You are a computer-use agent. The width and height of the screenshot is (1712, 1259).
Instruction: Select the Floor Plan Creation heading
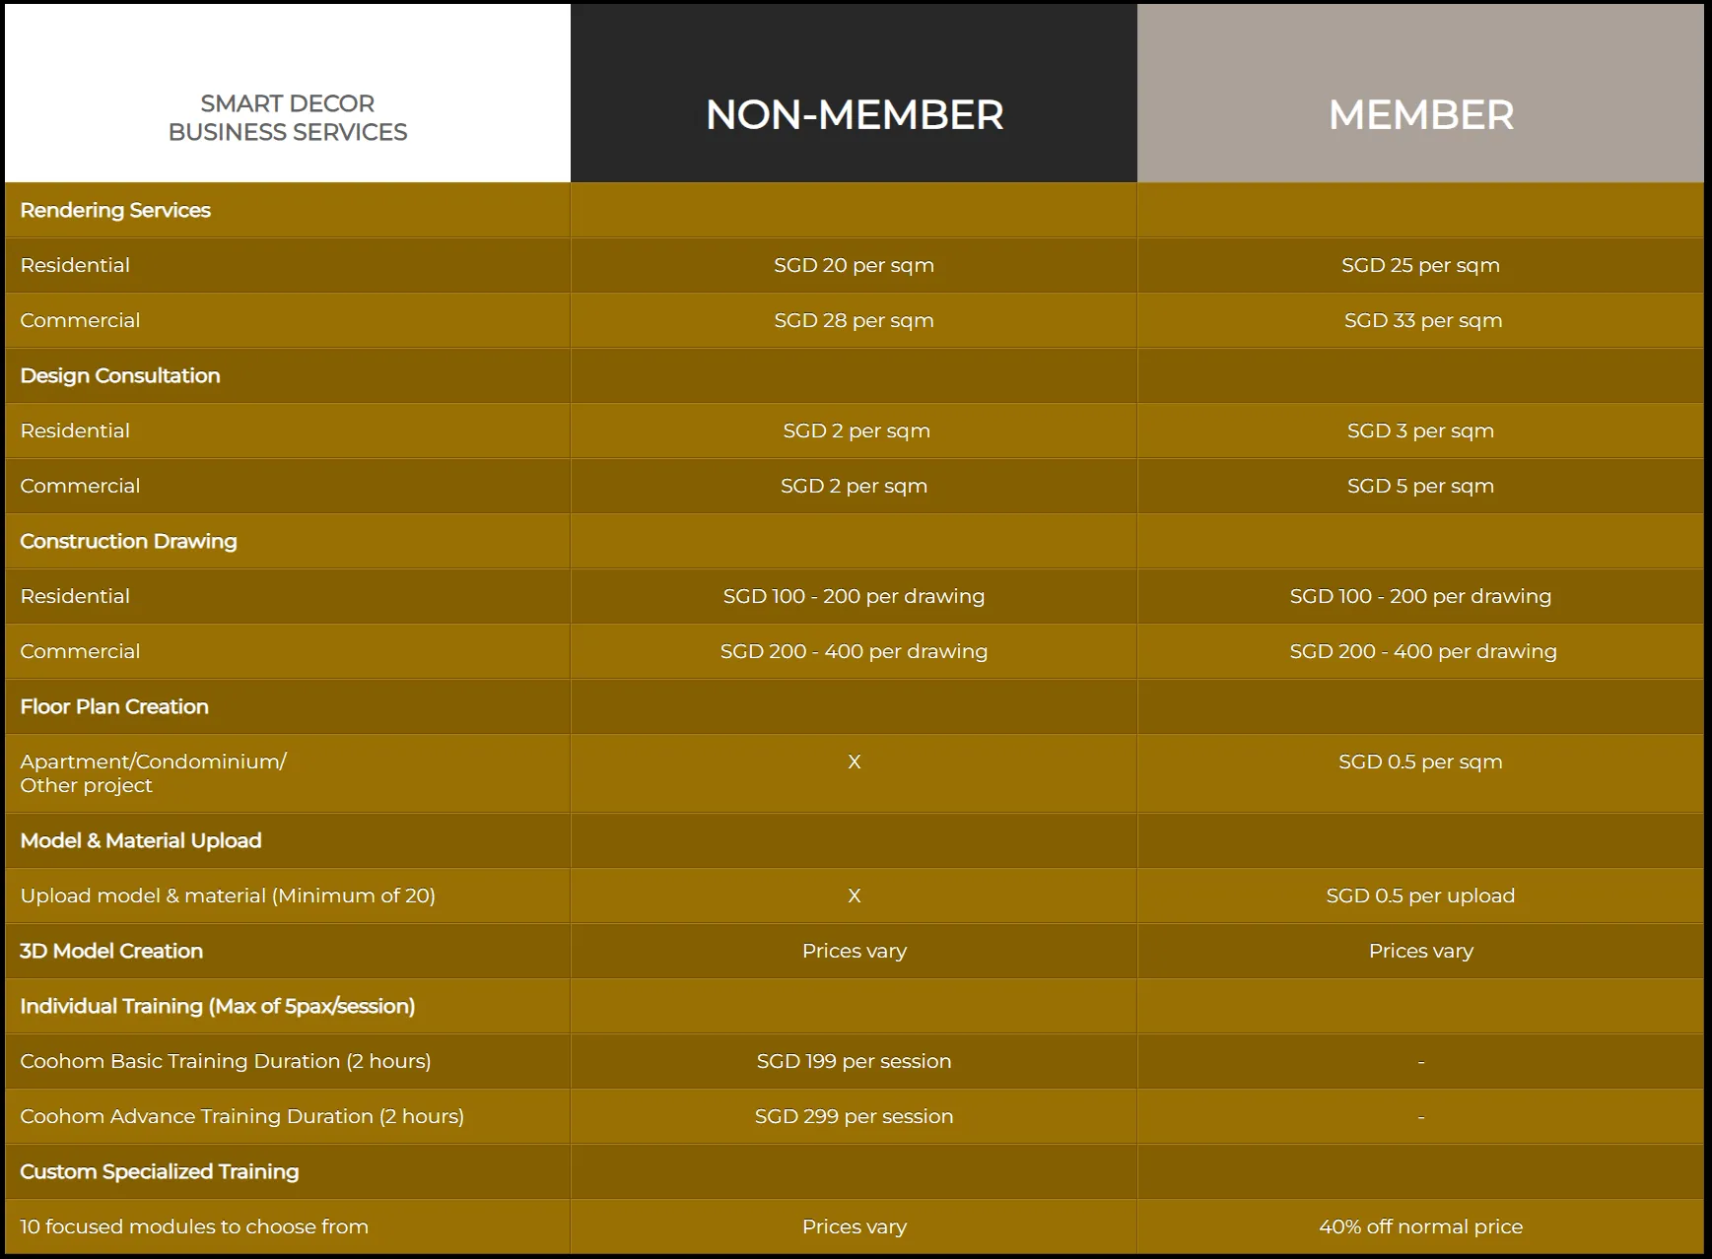tap(114, 706)
